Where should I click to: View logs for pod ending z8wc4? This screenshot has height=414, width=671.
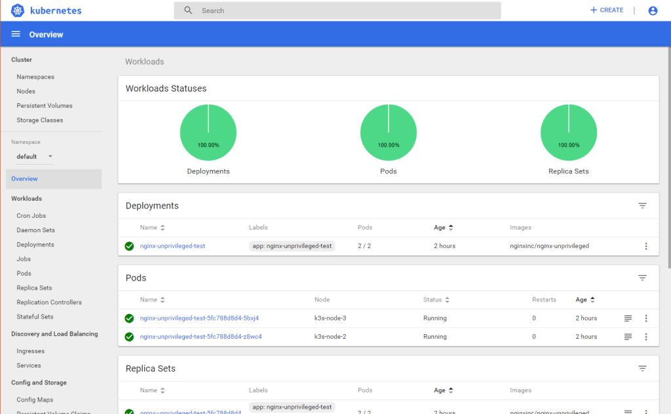(x=628, y=337)
